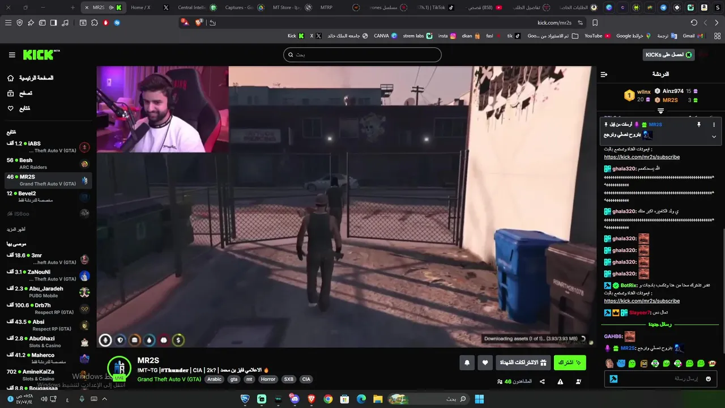Open the Gmail bookmark
The height and width of the screenshot is (408, 725).
pos(693,36)
